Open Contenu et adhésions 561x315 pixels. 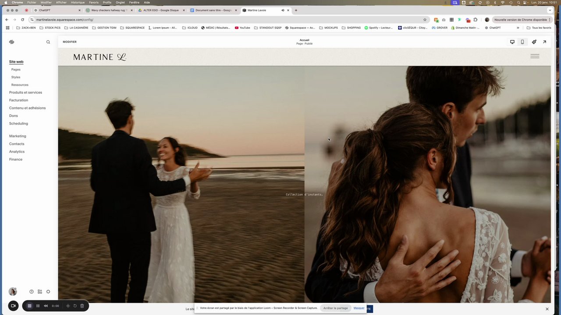click(28, 108)
